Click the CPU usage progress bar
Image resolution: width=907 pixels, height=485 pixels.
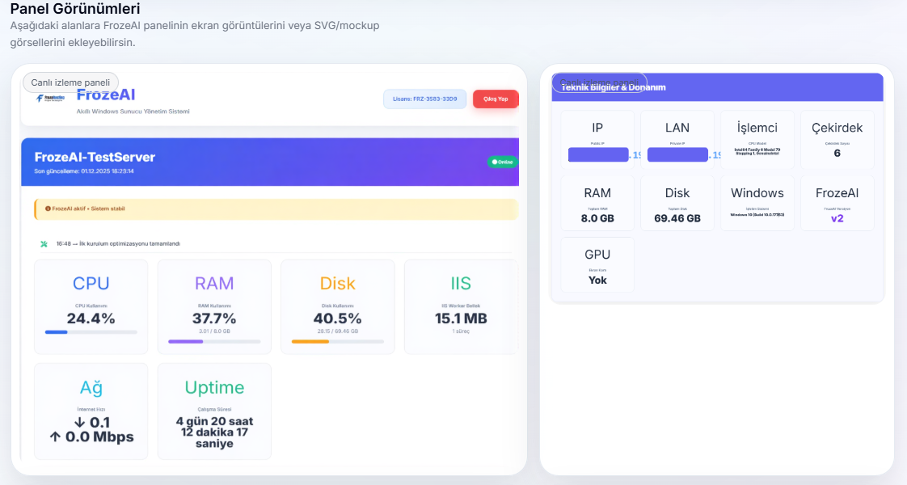91,331
